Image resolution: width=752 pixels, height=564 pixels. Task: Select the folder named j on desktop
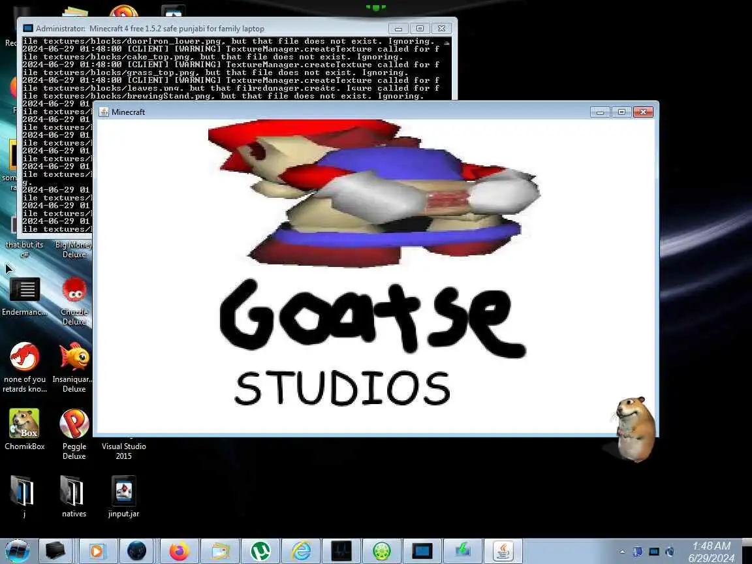(x=23, y=496)
